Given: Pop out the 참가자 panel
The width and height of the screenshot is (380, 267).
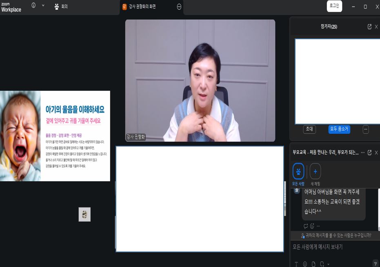Looking at the screenshot, I should click(369, 27).
